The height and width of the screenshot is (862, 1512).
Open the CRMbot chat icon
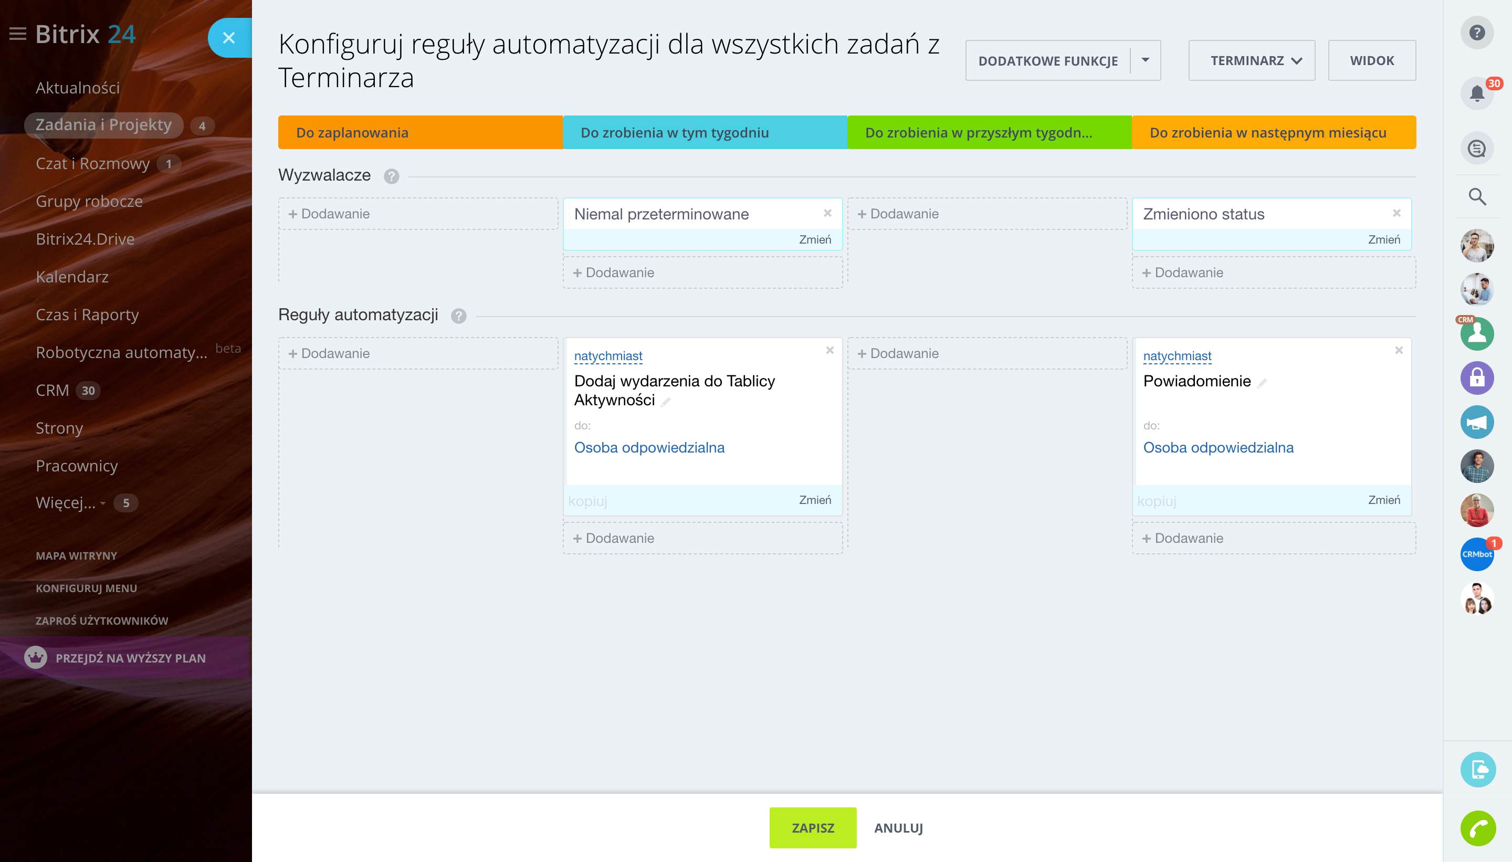1476,554
